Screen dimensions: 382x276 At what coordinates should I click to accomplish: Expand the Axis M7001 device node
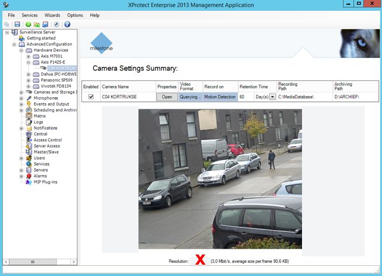29,57
